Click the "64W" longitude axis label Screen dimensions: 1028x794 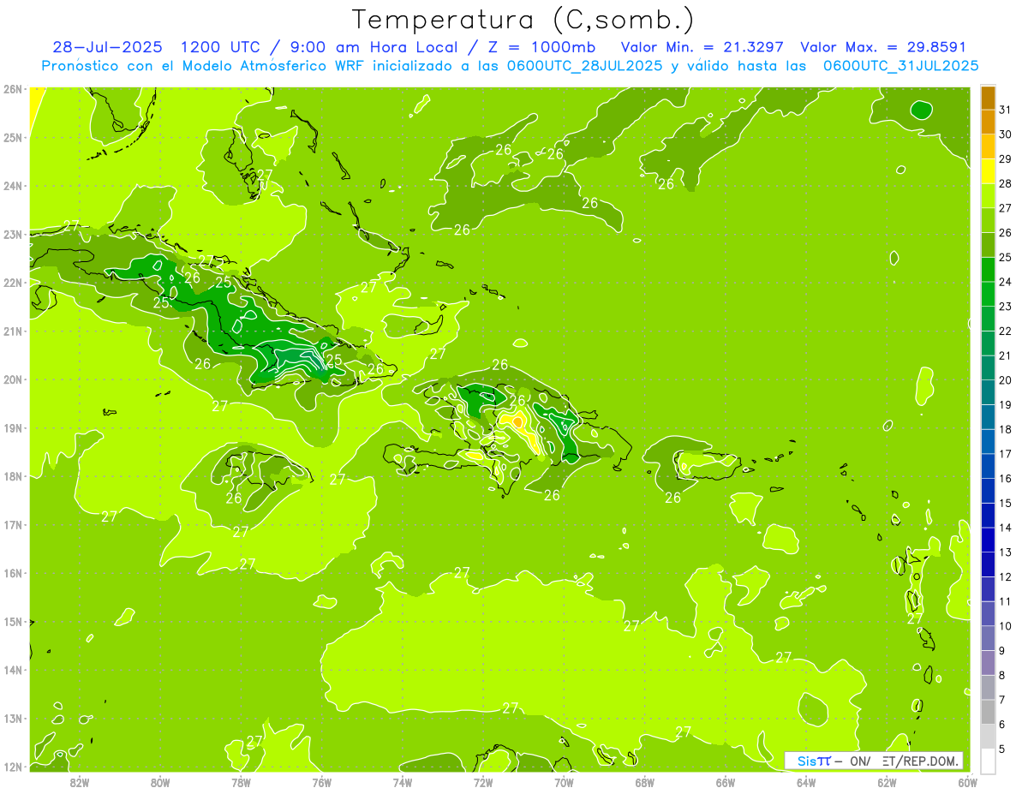click(x=806, y=782)
